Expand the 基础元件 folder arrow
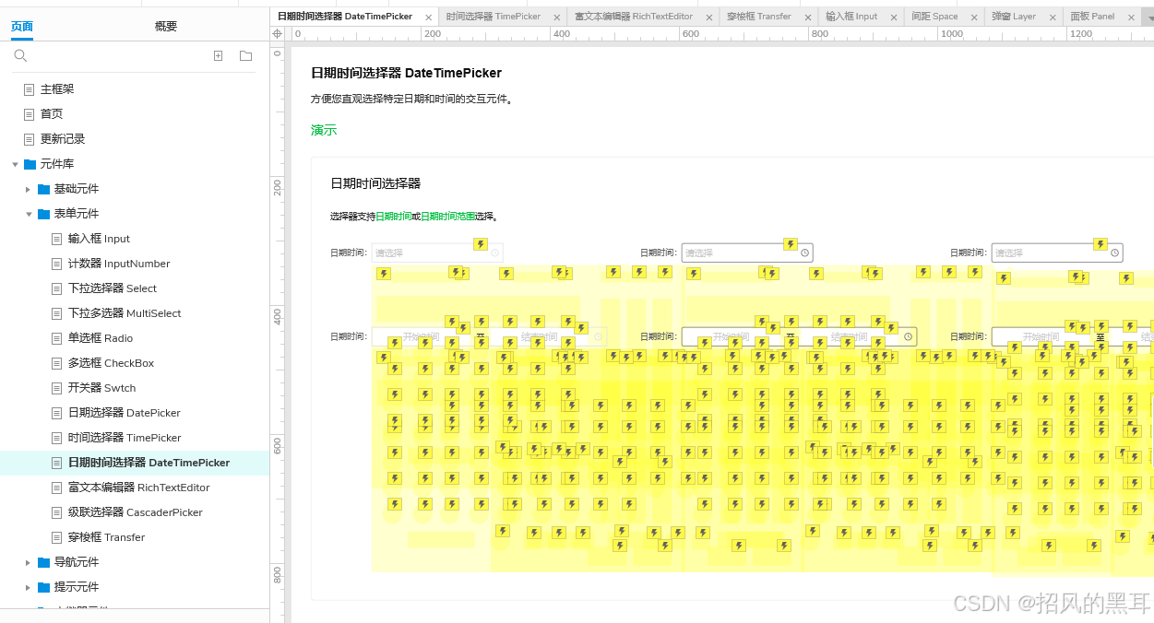Viewport: 1154px width, 623px height. pyautogui.click(x=29, y=189)
